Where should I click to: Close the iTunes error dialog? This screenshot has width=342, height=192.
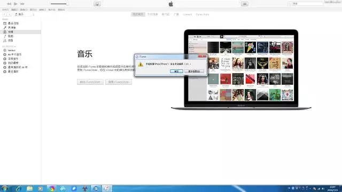pyautogui.click(x=202, y=57)
